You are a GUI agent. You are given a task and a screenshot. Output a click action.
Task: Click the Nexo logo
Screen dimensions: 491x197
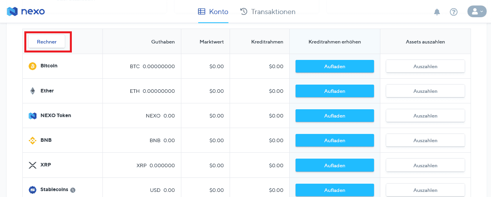coord(26,11)
